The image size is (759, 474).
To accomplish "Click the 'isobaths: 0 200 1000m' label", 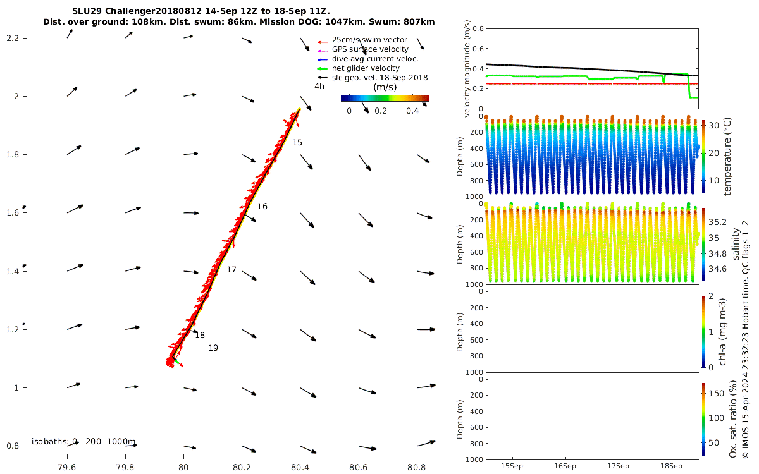I will [x=83, y=442].
